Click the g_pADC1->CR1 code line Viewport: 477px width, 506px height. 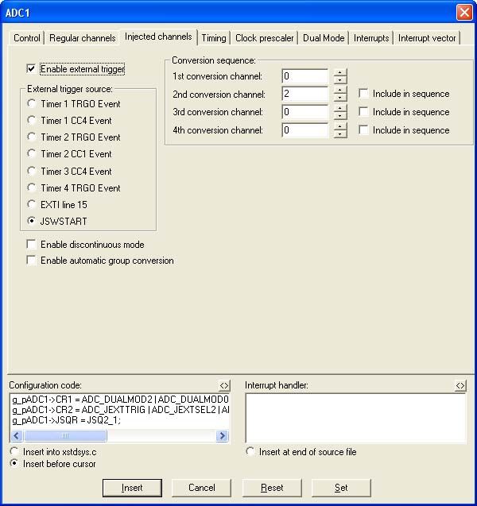(120, 400)
